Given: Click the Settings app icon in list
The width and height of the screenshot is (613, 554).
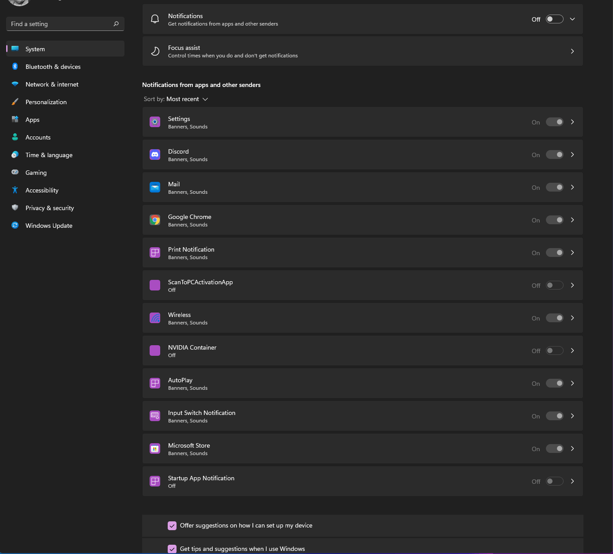Looking at the screenshot, I should click(155, 122).
